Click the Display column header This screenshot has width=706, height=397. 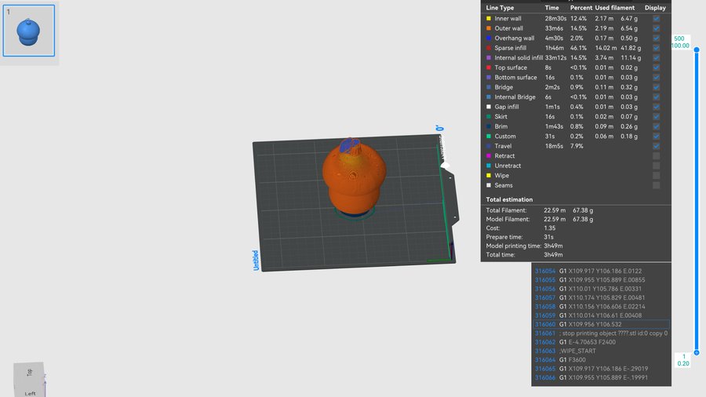pyautogui.click(x=655, y=8)
